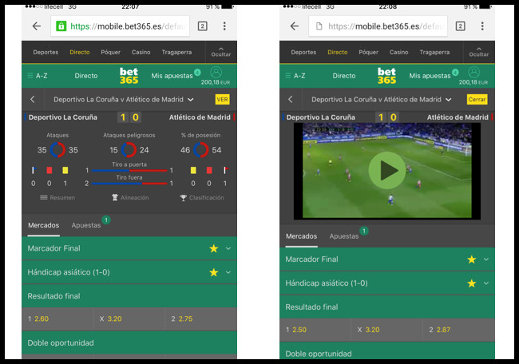This screenshot has width=519, height=364.
Task: Tap the bet365 logo in left phone
Action: (x=129, y=76)
